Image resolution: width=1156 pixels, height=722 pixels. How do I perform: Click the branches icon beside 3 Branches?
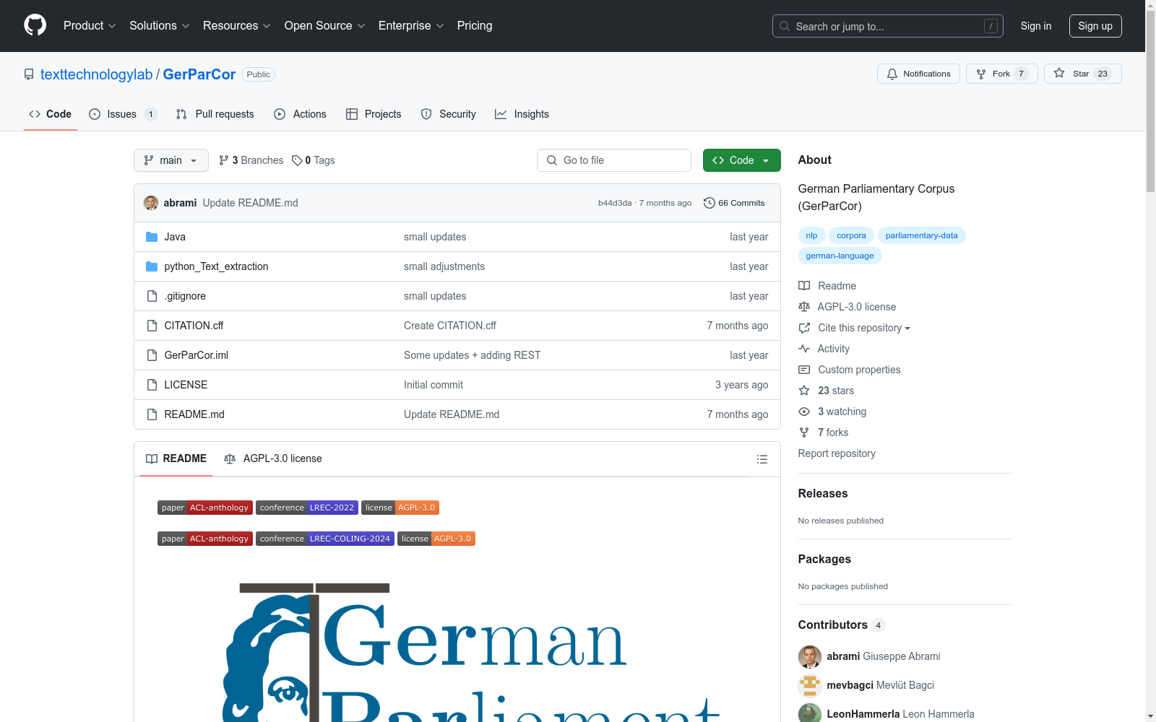(224, 160)
